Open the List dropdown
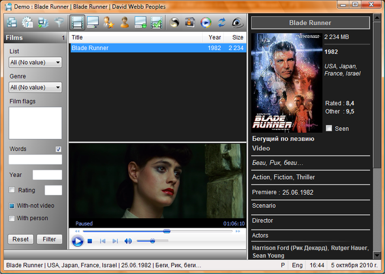The width and height of the screenshot is (385, 274). [x=35, y=62]
